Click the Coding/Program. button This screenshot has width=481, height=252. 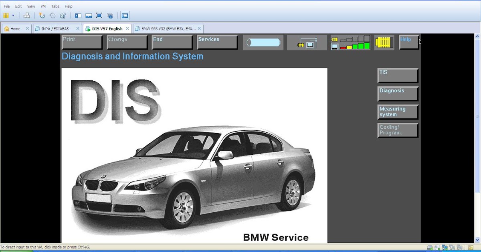tap(398, 130)
